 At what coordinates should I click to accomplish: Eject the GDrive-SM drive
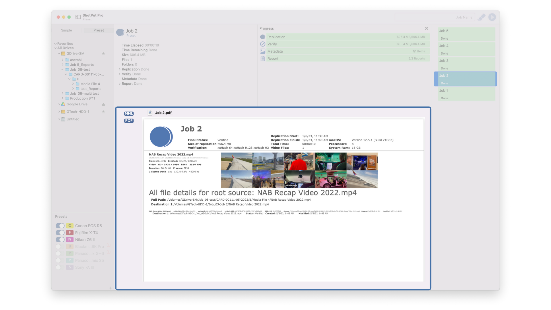point(103,54)
